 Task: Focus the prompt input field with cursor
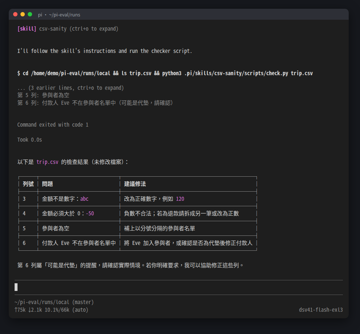[x=179, y=287]
